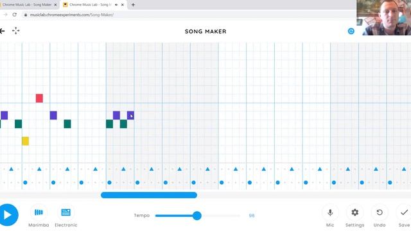
Task: Switch to the first Chrome Music Lab tab
Action: [27, 4]
